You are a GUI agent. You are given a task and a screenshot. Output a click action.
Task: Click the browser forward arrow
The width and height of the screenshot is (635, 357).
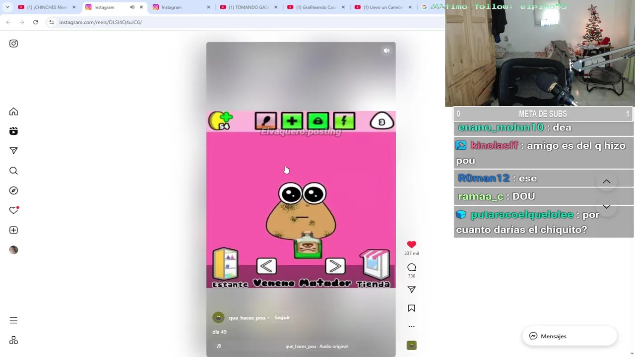(x=22, y=22)
